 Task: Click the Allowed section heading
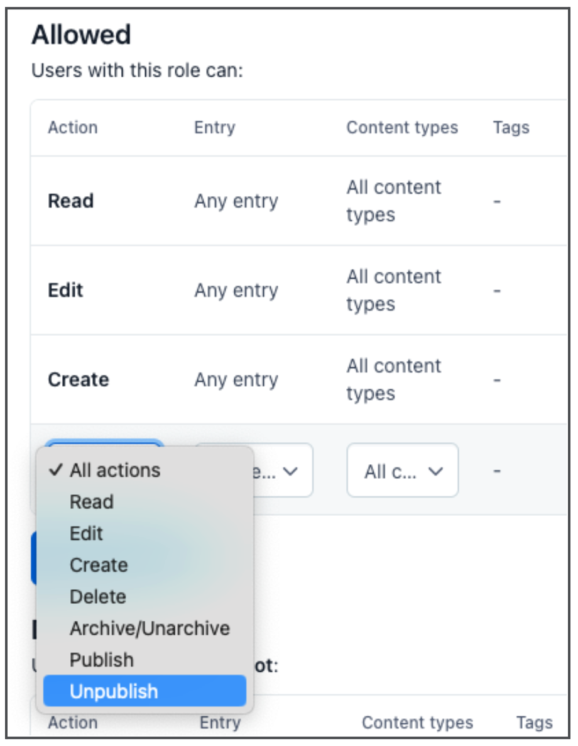[x=81, y=35]
